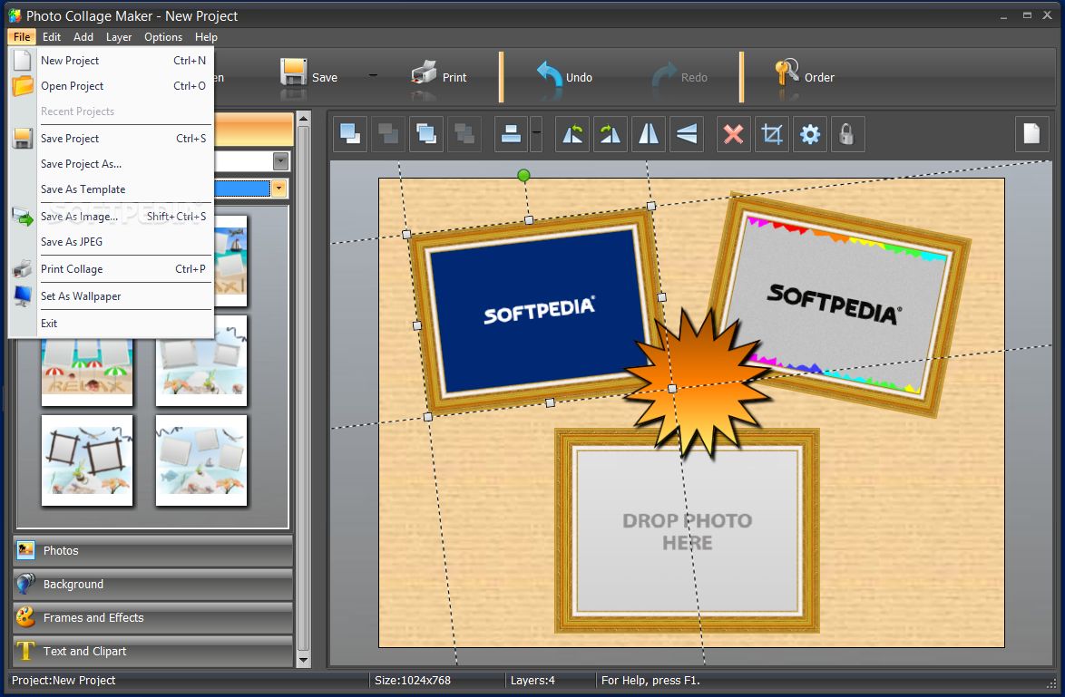Expand the Text and Clipart section
The height and width of the screenshot is (697, 1065).
[x=152, y=651]
